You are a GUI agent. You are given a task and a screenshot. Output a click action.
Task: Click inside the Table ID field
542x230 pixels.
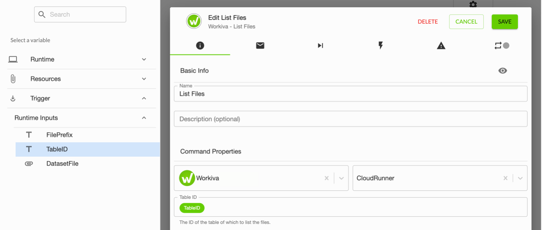(x=350, y=207)
